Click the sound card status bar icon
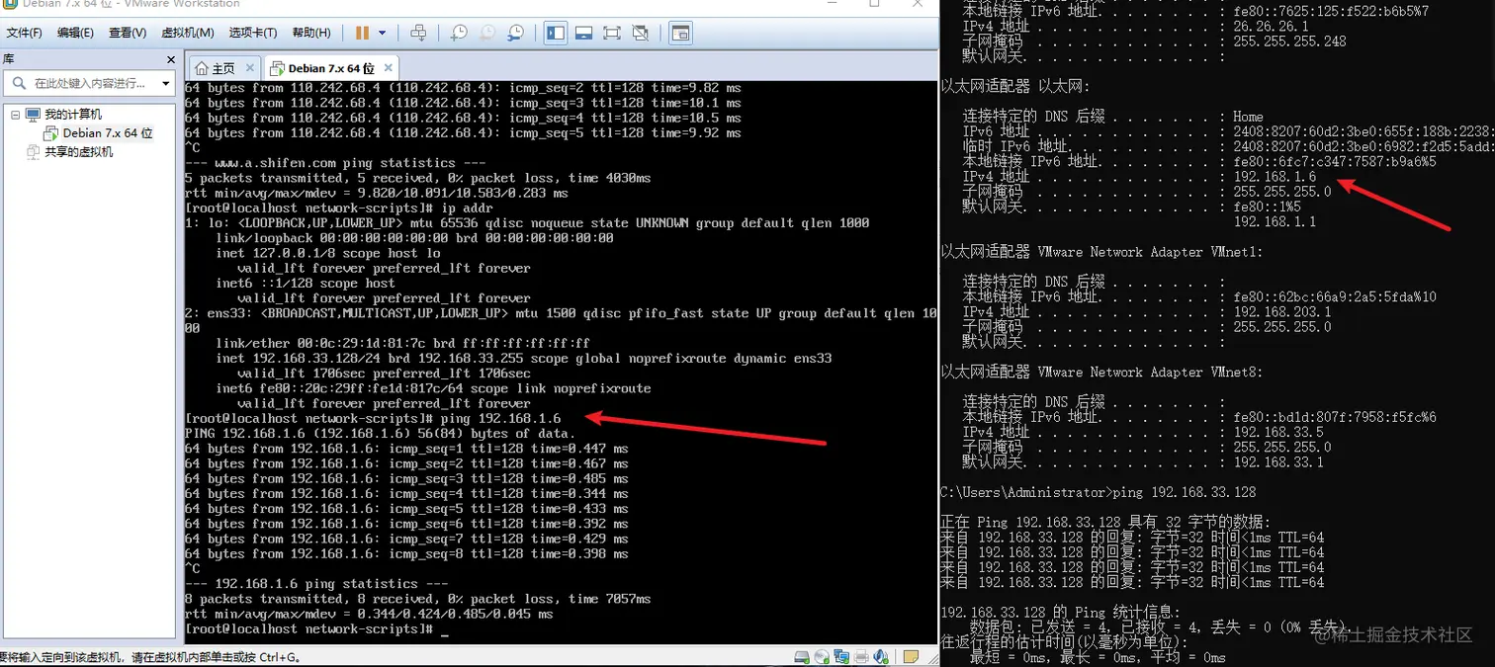The width and height of the screenshot is (1495, 667). coord(880,657)
